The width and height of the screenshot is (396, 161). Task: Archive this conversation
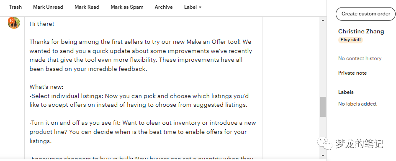tap(164, 7)
